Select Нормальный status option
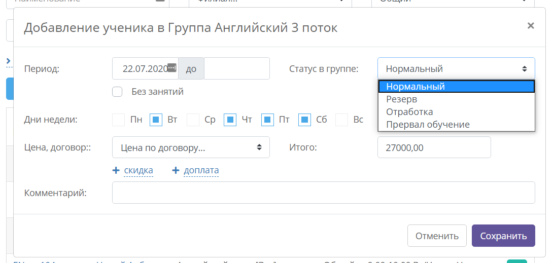Viewport: 554px width, 263px height. click(x=456, y=87)
